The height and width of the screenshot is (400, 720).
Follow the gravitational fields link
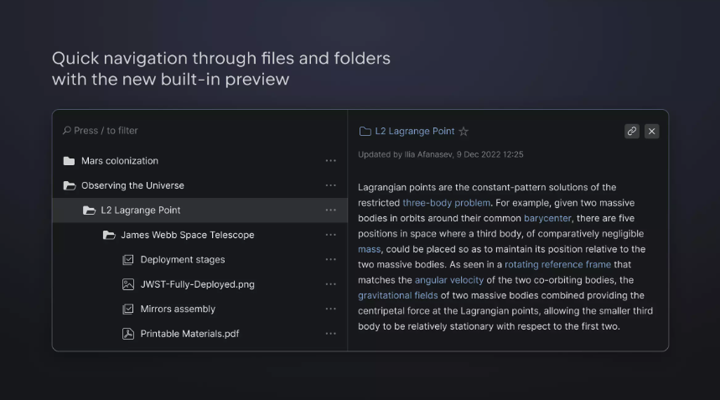pos(397,295)
